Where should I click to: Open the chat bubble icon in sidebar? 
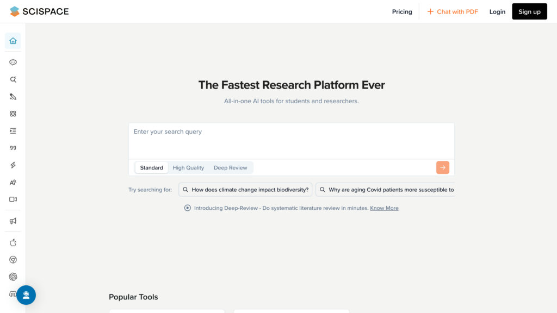(13, 62)
